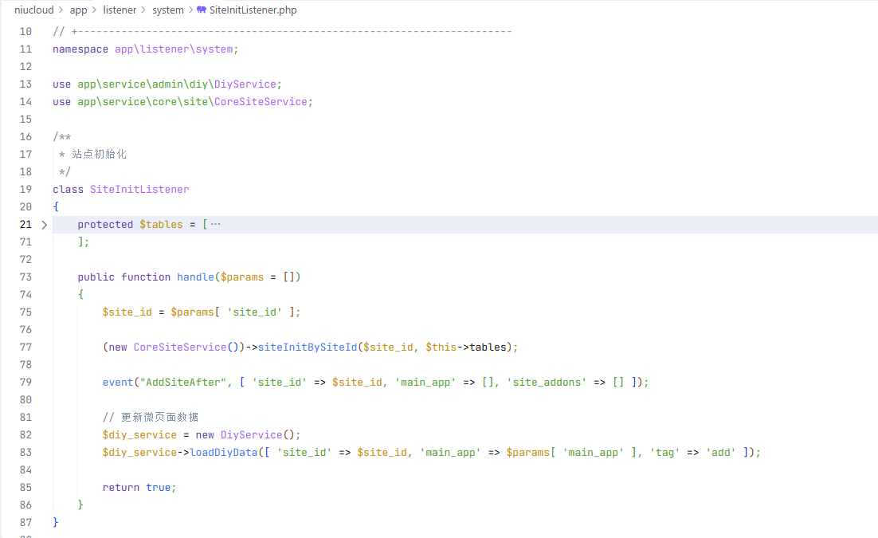Open the listener breadcrumb dropdown
The width and height of the screenshot is (878, 538).
(120, 10)
